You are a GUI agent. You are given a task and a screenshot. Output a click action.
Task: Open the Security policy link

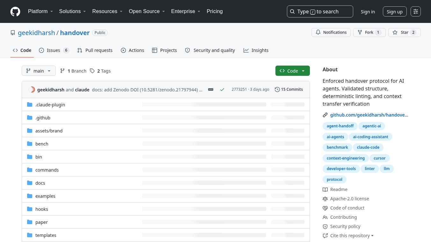pyautogui.click(x=345, y=226)
